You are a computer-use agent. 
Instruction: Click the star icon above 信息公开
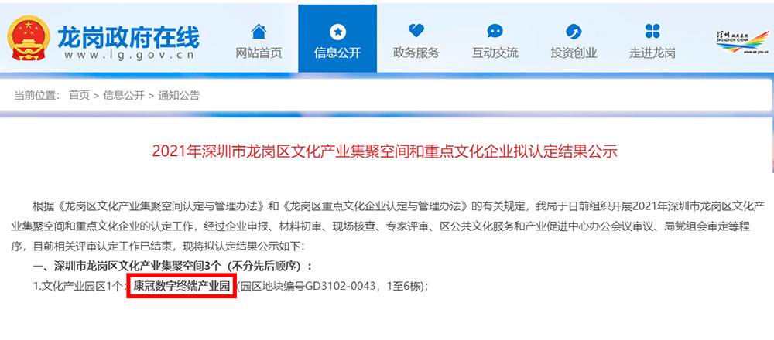pyautogui.click(x=337, y=32)
